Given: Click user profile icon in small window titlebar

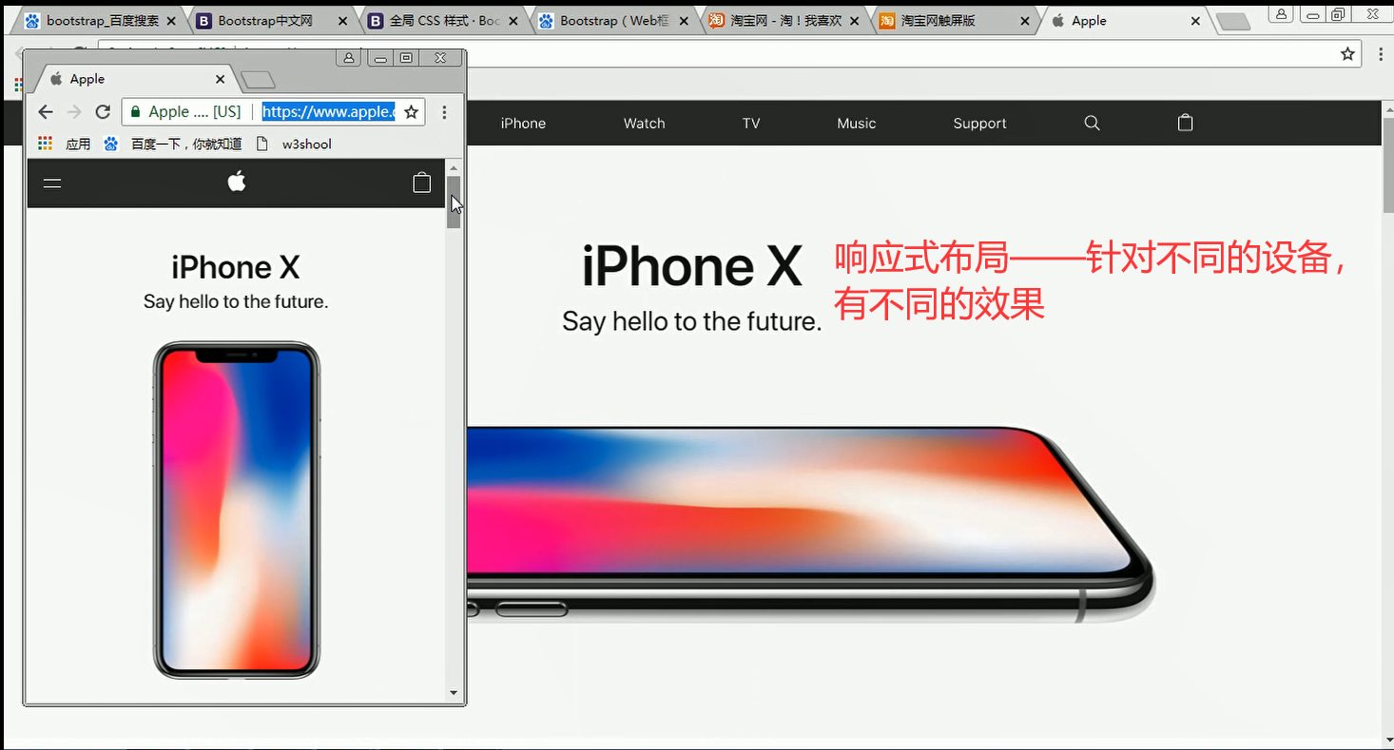Looking at the screenshot, I should pos(349,58).
